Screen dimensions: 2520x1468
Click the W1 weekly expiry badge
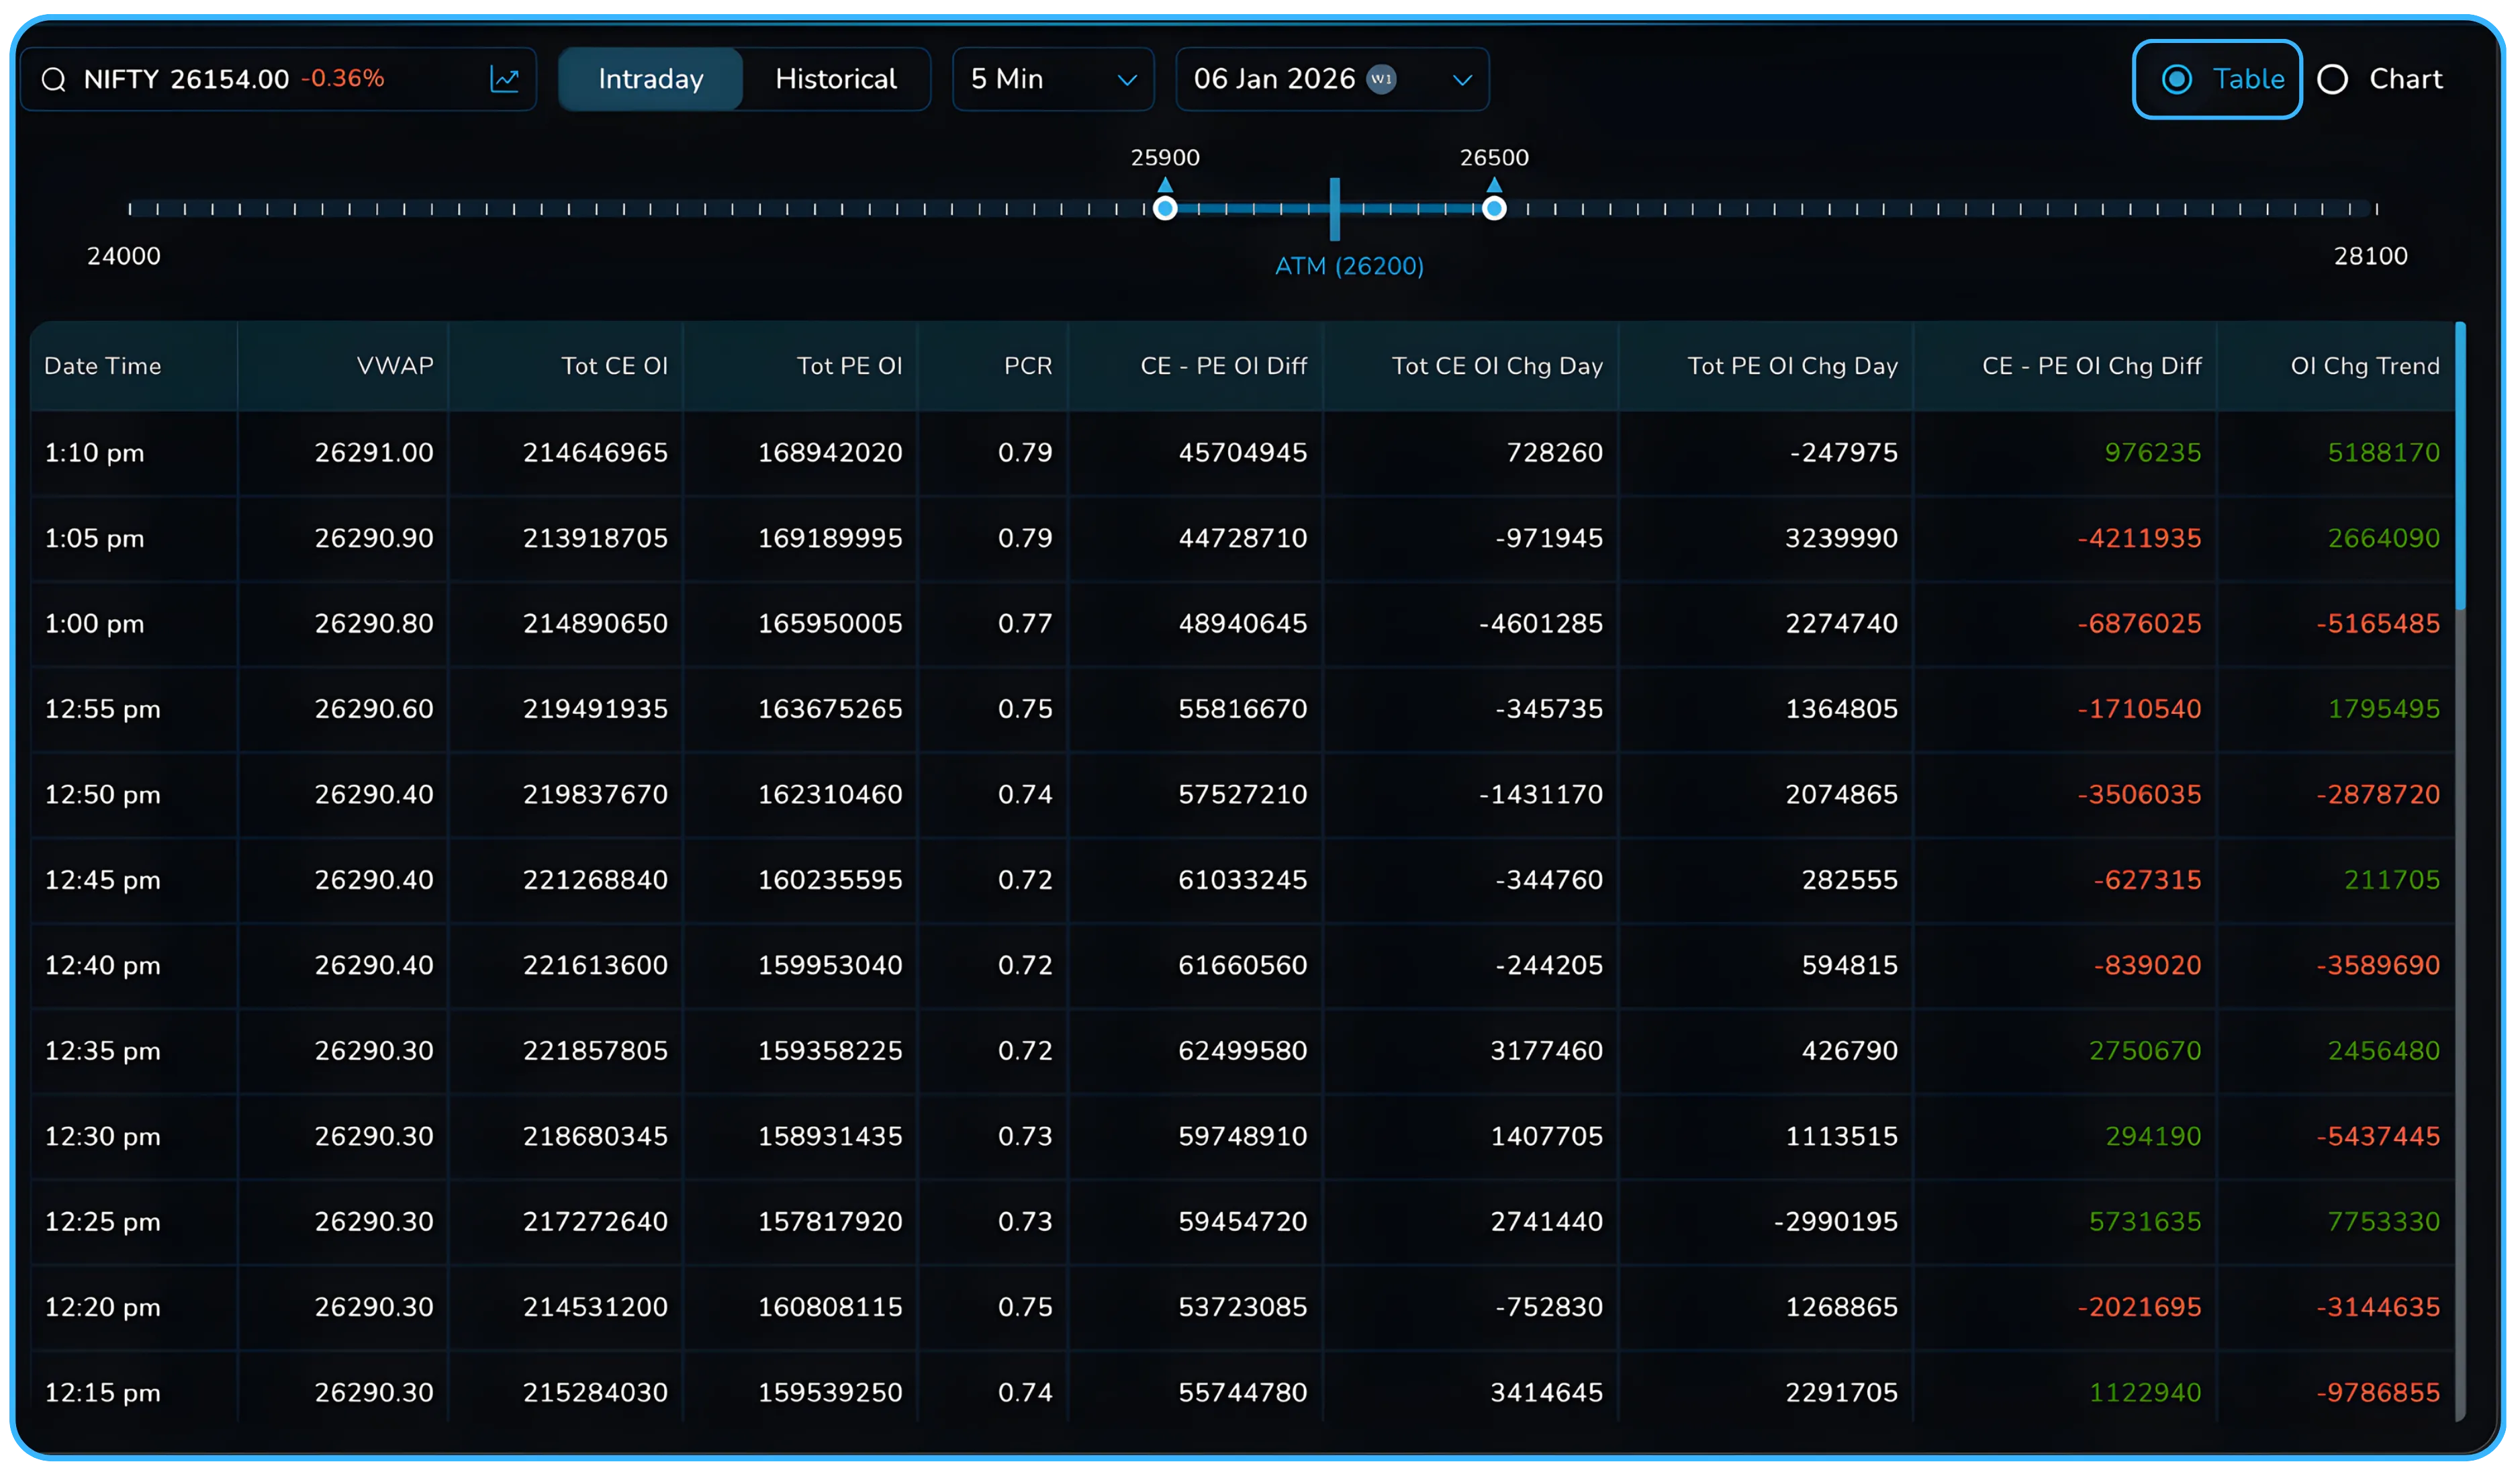tap(1381, 79)
